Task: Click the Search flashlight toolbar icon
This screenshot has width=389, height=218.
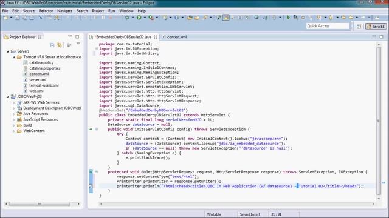Action: pyautogui.click(x=205, y=18)
